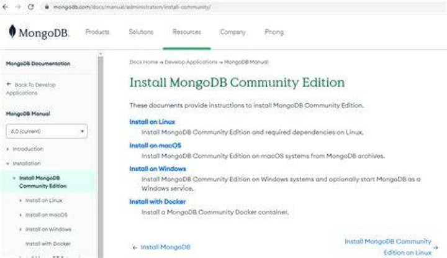Open Install with Docker in sidebar

pyautogui.click(x=48, y=244)
